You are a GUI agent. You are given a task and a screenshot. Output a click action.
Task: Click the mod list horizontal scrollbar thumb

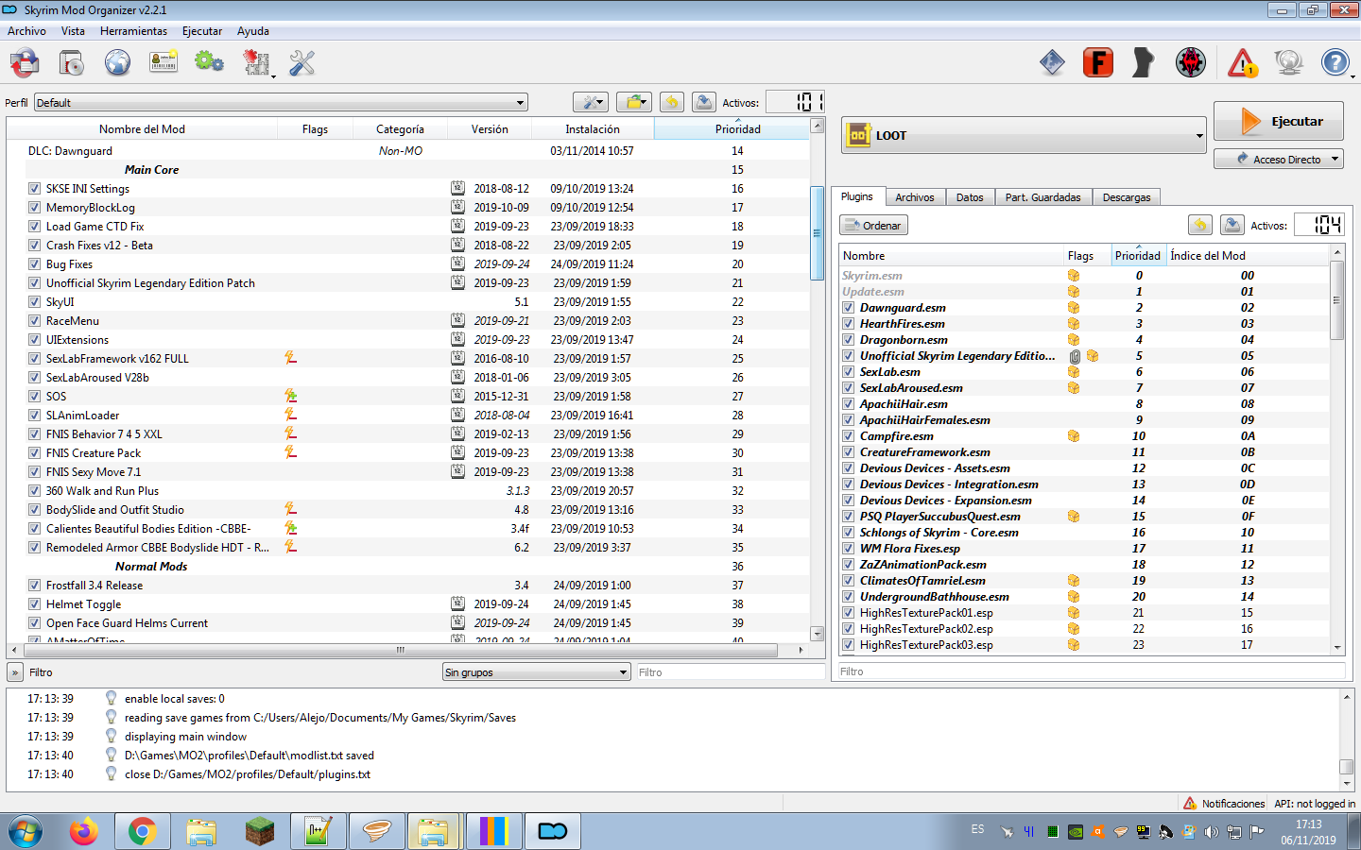tap(400, 651)
